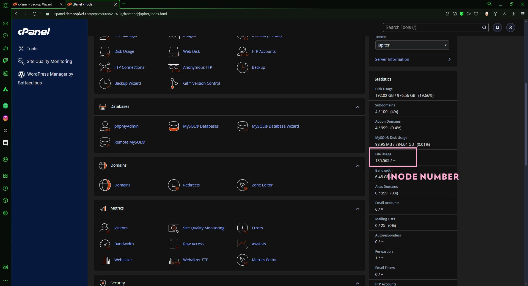Open the Domains globe icon
The width and height of the screenshot is (528, 286).
(x=105, y=185)
